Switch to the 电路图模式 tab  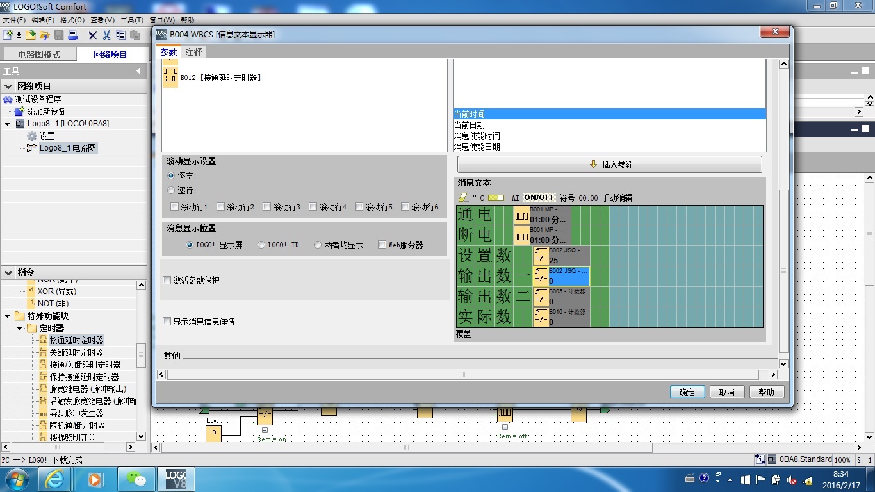tap(39, 54)
